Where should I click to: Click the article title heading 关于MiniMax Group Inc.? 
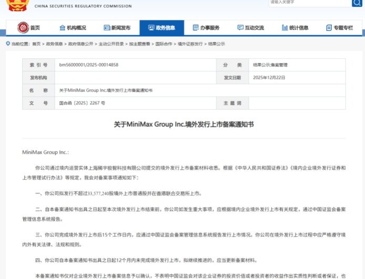(x=184, y=124)
